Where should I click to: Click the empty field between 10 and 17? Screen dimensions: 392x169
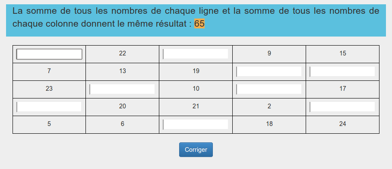(269, 89)
